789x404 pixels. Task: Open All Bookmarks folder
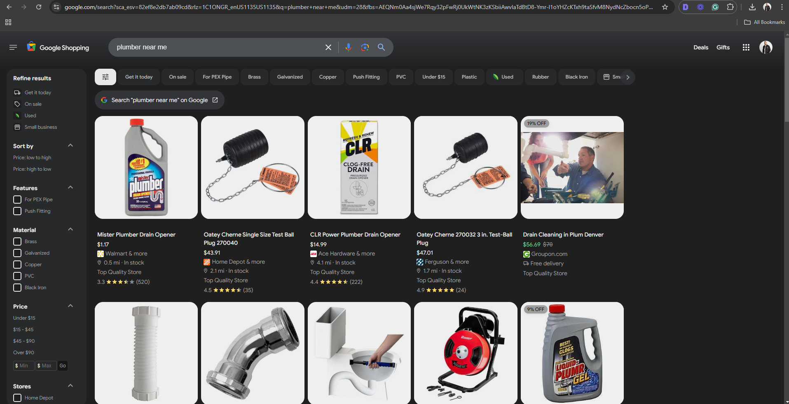765,22
